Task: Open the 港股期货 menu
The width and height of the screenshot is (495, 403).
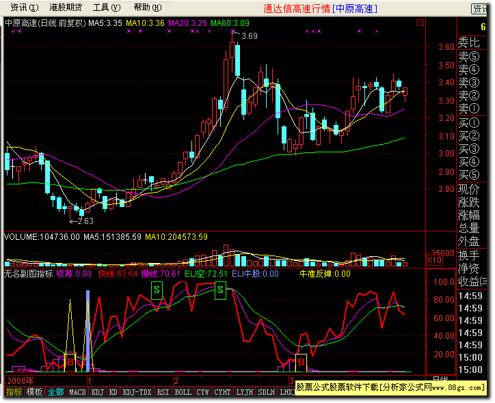Action: pos(66,8)
